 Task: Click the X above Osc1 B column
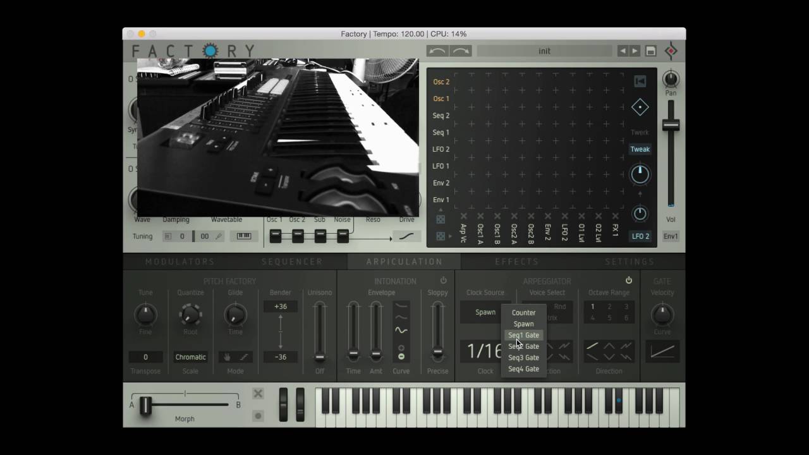[497, 216]
